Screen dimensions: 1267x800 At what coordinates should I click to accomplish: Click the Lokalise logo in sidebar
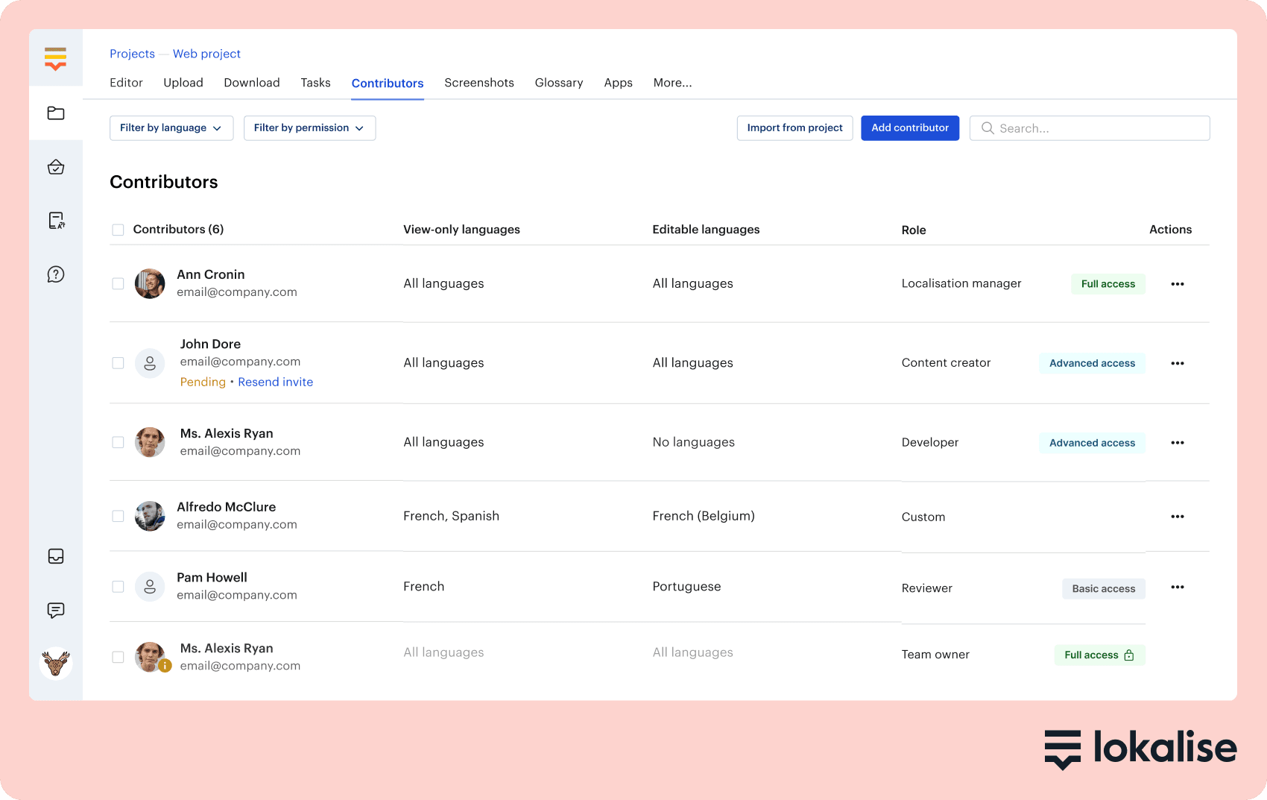pyautogui.click(x=55, y=58)
